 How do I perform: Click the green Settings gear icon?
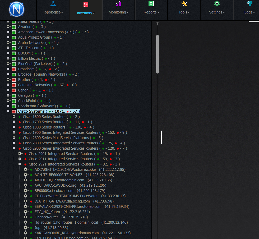[x=217, y=4]
